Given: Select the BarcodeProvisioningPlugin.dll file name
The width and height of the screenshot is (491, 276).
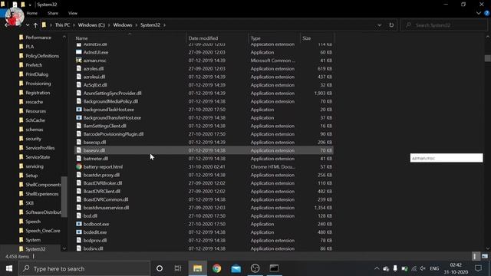Looking at the screenshot, I should coord(114,134).
